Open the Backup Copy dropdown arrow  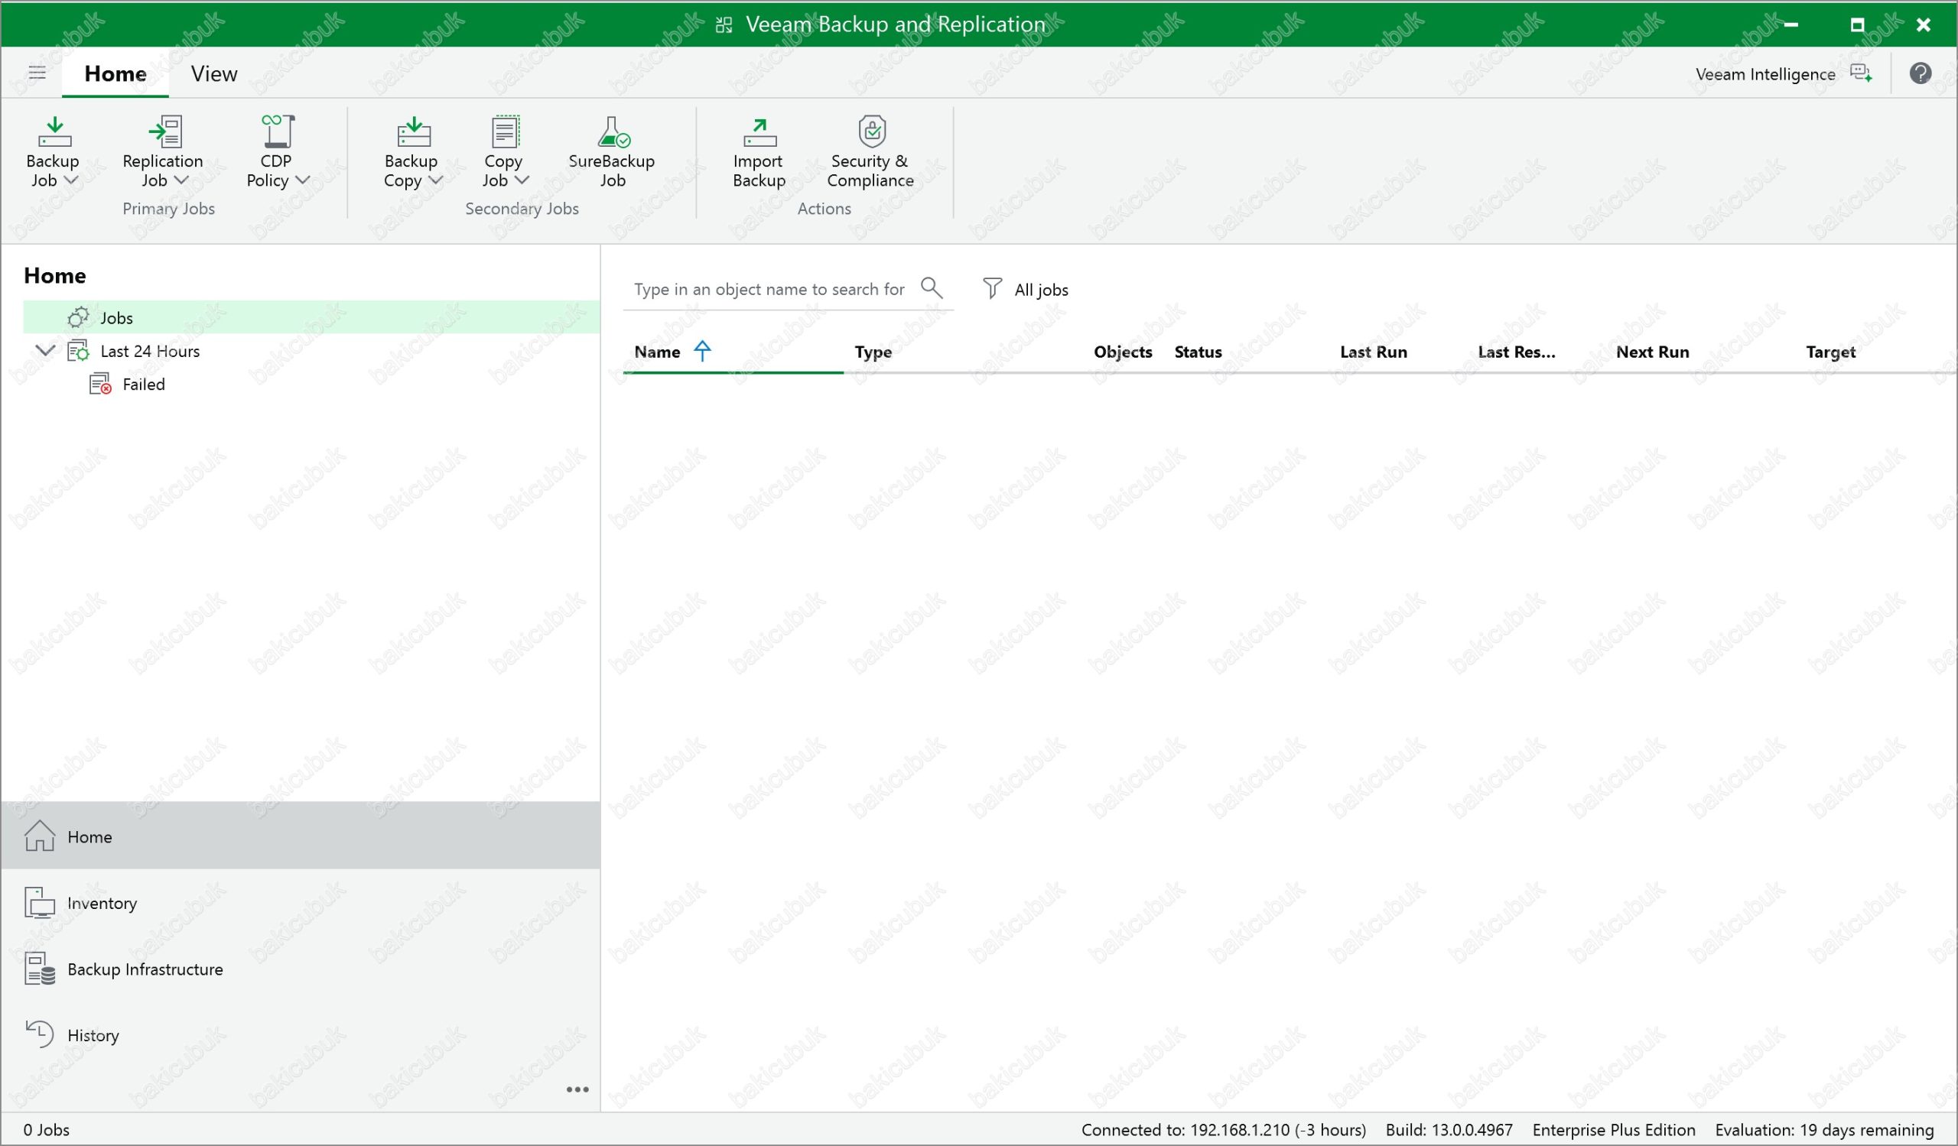point(436,181)
